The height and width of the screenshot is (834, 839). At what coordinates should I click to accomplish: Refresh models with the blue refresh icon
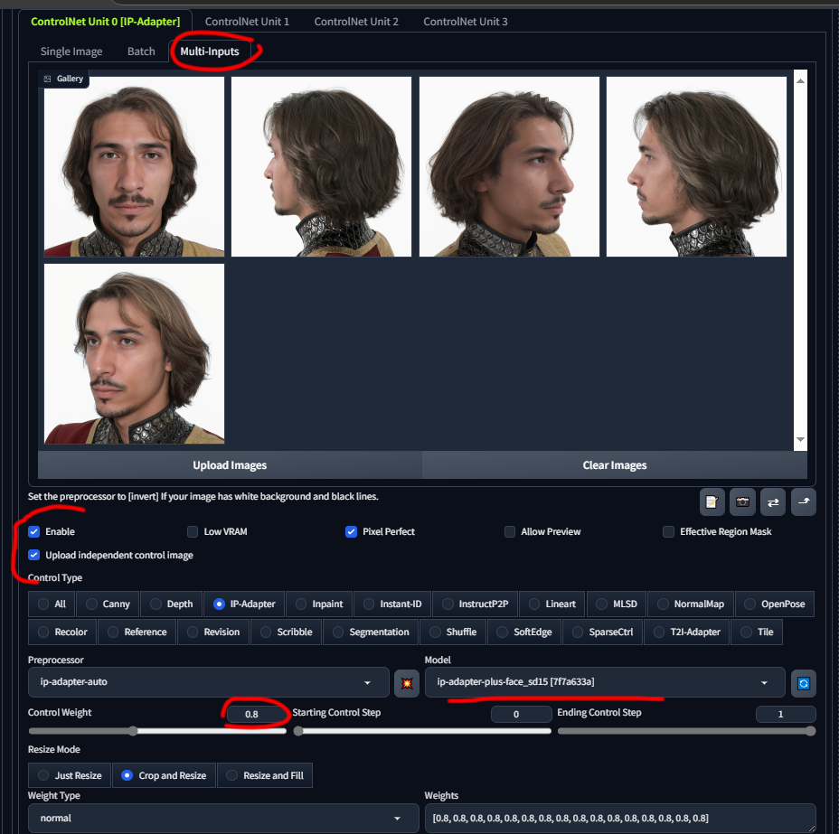tap(803, 683)
